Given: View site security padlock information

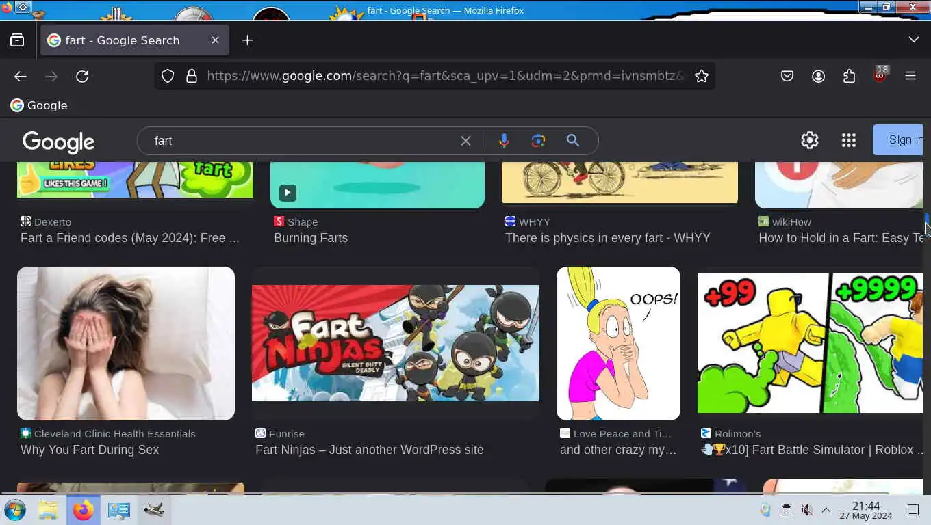Looking at the screenshot, I should click(192, 76).
